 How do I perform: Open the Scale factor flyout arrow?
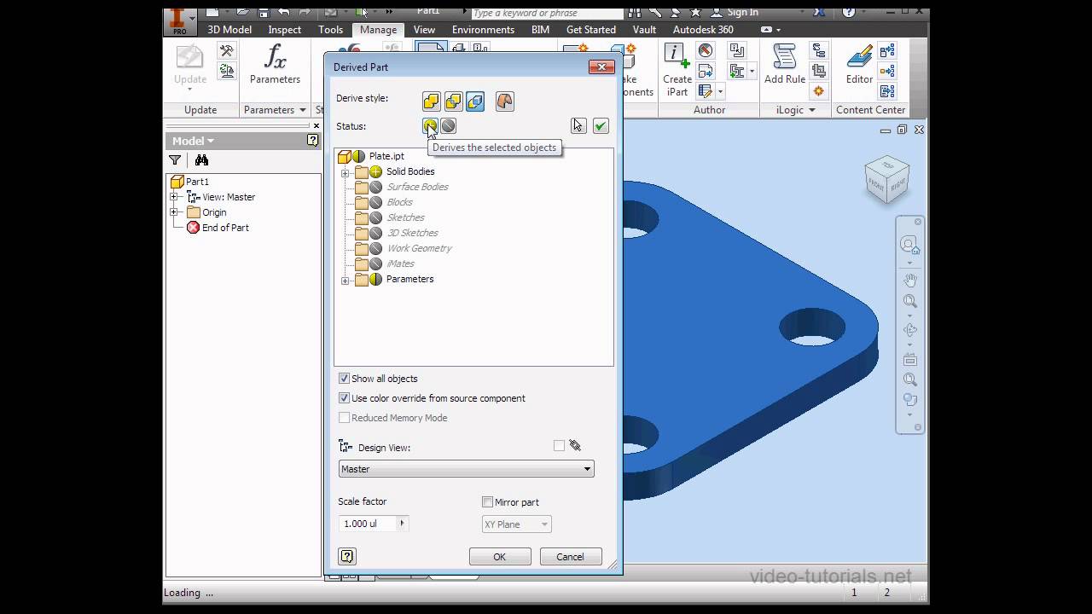pyautogui.click(x=403, y=524)
